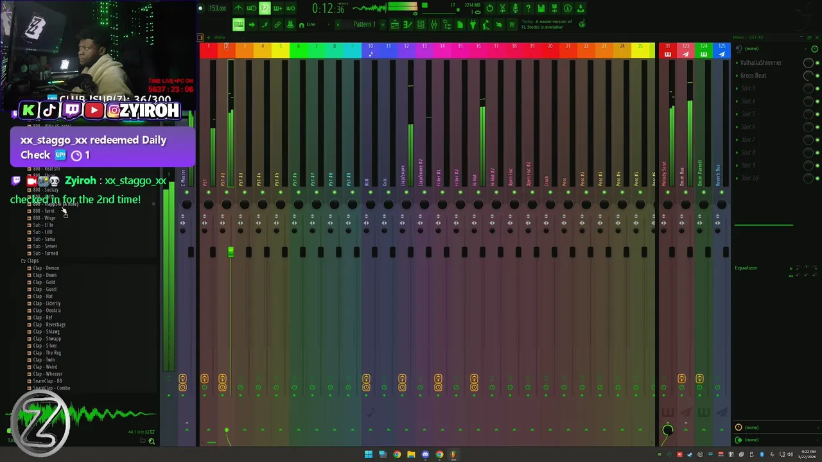Click the add new pattern plus button
The height and width of the screenshot is (462, 822).
pyautogui.click(x=383, y=24)
